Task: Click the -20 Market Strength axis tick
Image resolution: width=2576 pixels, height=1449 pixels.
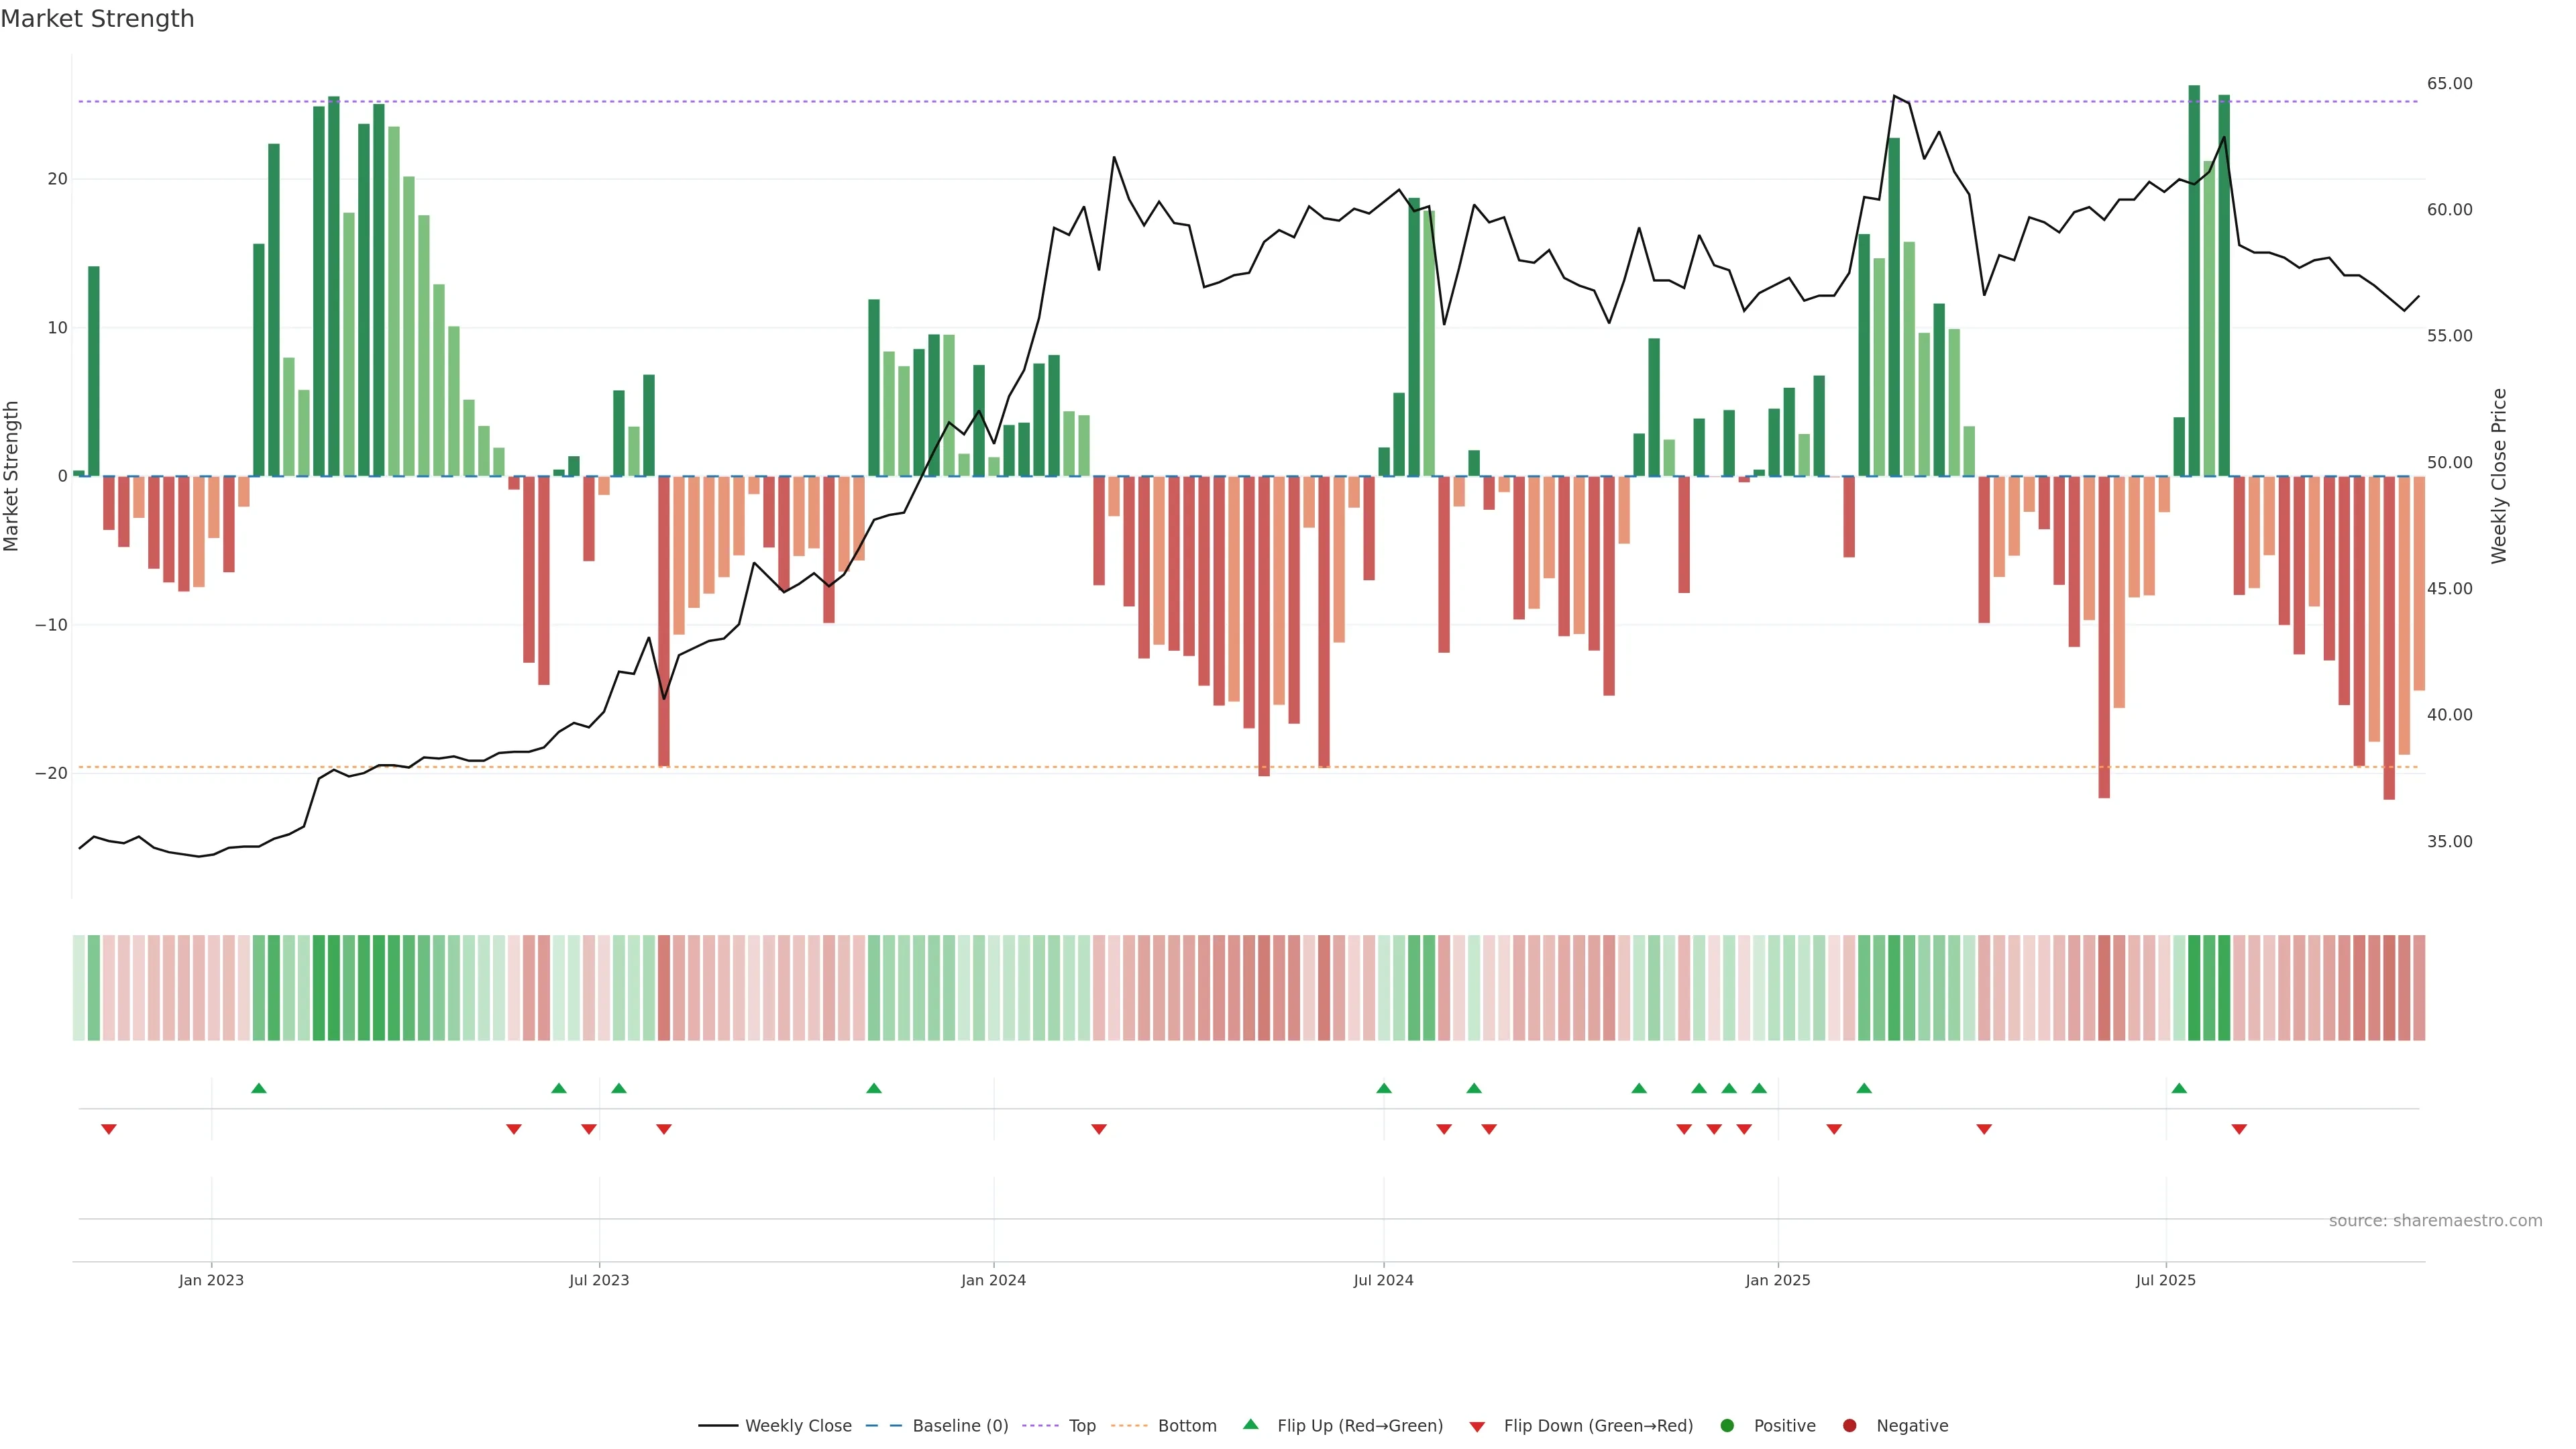Action: point(51,773)
